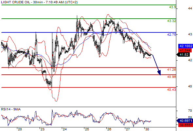Click the 44 price axis tick label
The width and height of the screenshot is (193, 131).
tap(190, 9)
